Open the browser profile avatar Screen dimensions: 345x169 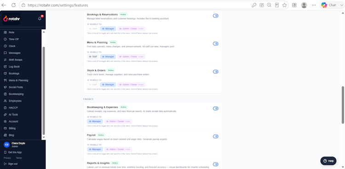(304, 5)
